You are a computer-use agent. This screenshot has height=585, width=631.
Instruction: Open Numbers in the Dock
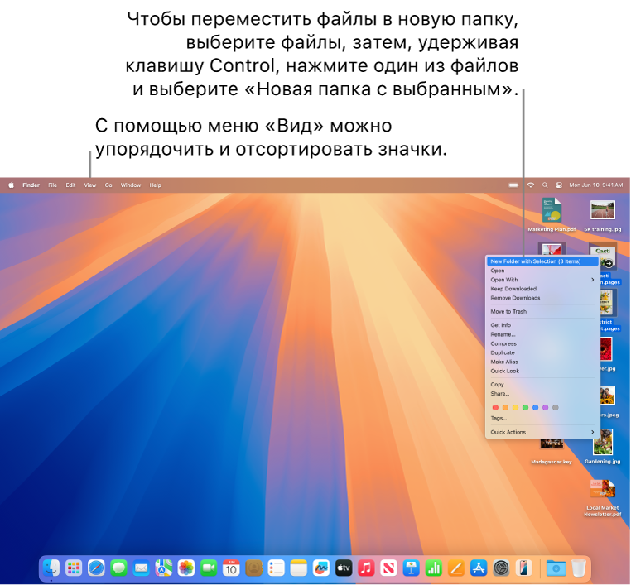pyautogui.click(x=433, y=568)
